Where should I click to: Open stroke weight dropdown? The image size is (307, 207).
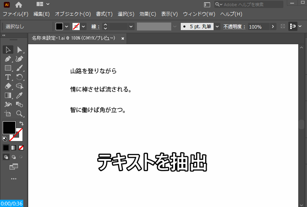pos(131,26)
